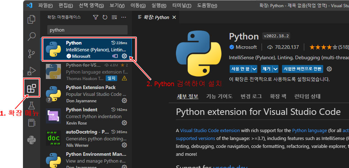This screenshot has height=168, width=349.
Task: Refresh the marketplace extensions list
Action: pyautogui.click(x=105, y=17)
